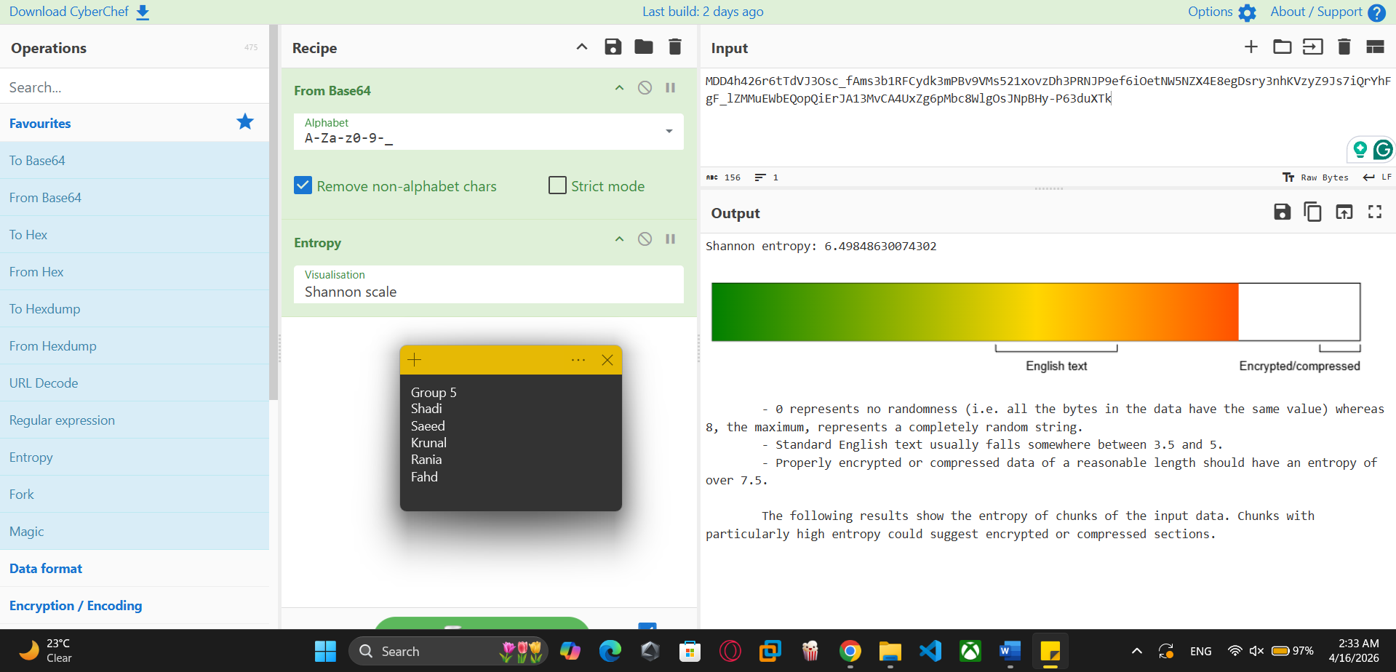This screenshot has width=1396, height=672.
Task: Open weather widget showing 23°C Clear
Action: (45, 651)
